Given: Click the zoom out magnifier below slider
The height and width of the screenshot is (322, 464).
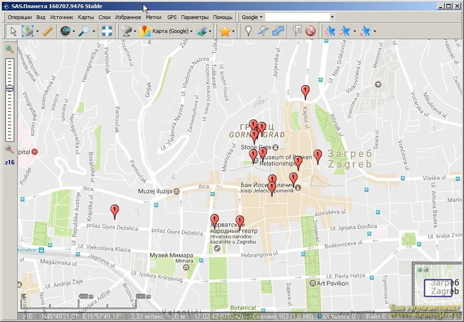Looking at the screenshot, I should point(10,150).
